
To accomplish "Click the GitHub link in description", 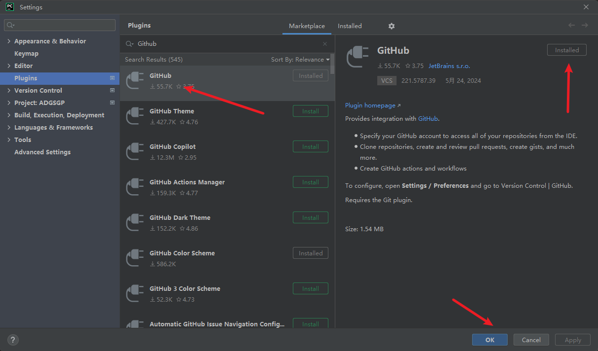I will [428, 119].
